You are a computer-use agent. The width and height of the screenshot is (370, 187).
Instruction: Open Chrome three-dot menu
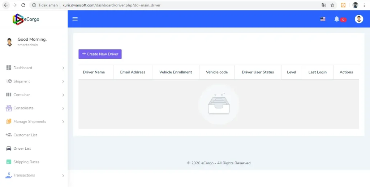click(x=364, y=5)
